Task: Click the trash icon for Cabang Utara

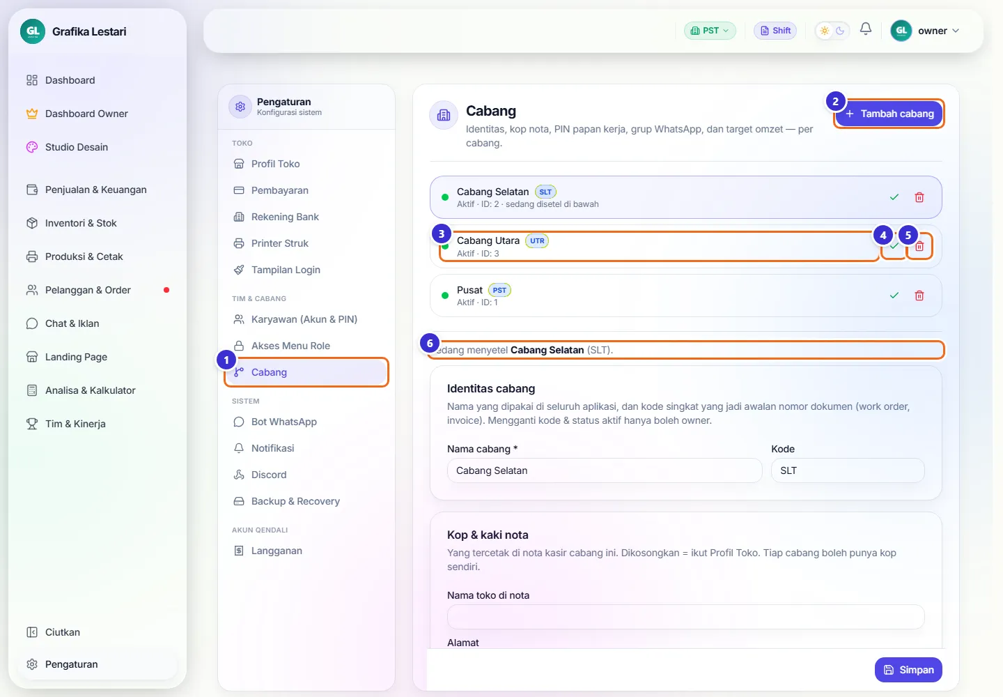Action: click(919, 246)
